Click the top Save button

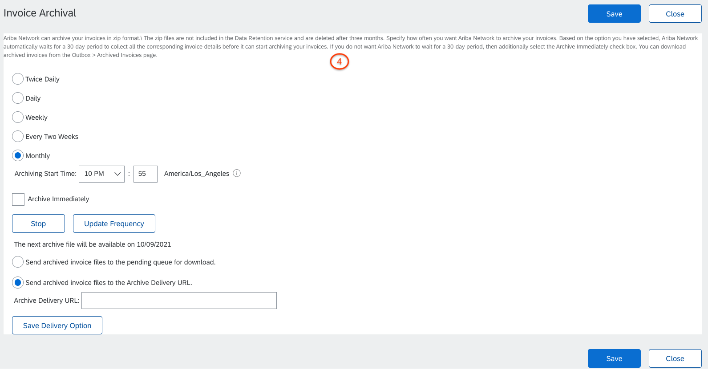[x=614, y=14]
